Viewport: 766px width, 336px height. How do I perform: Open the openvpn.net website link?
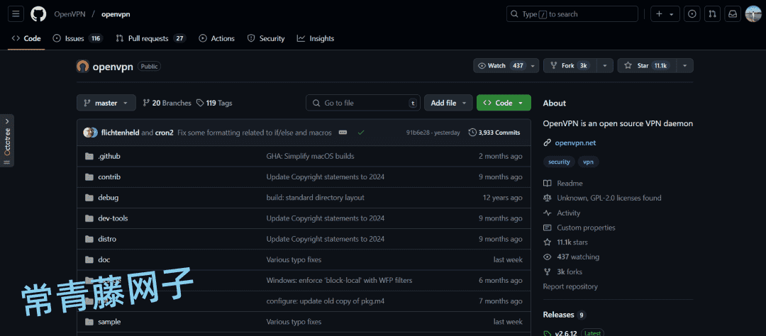click(575, 142)
